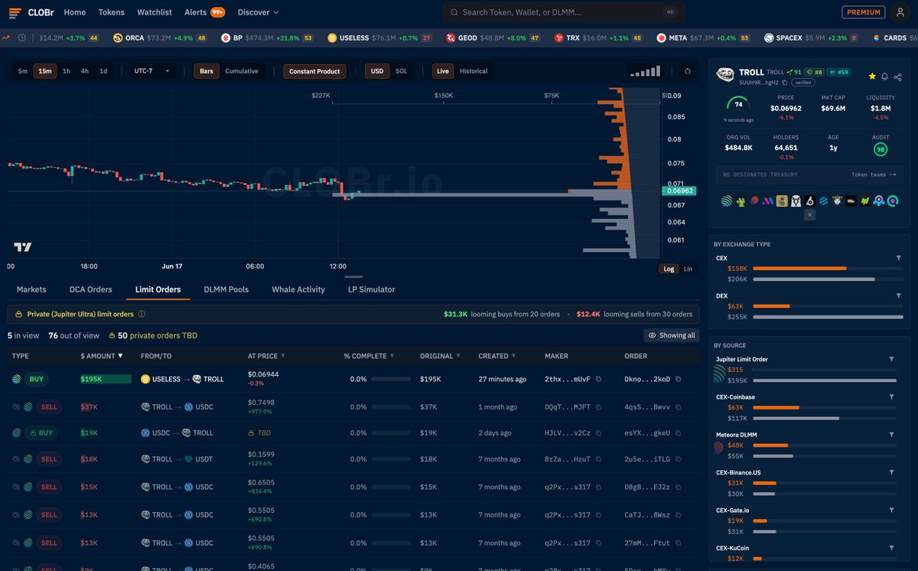Select the 5m timeframe
This screenshot has width=918, height=571.
point(23,71)
